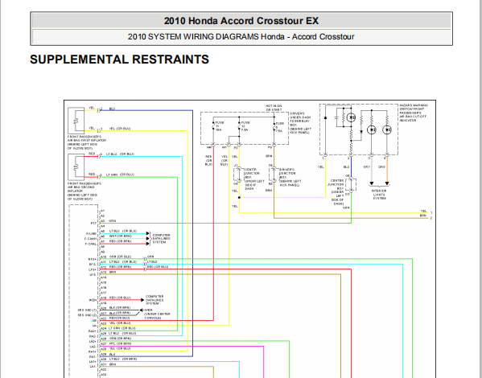Click the 'A30 LT BLU (OR BRN)' wire label
The image size is (482, 378).
pos(119,359)
